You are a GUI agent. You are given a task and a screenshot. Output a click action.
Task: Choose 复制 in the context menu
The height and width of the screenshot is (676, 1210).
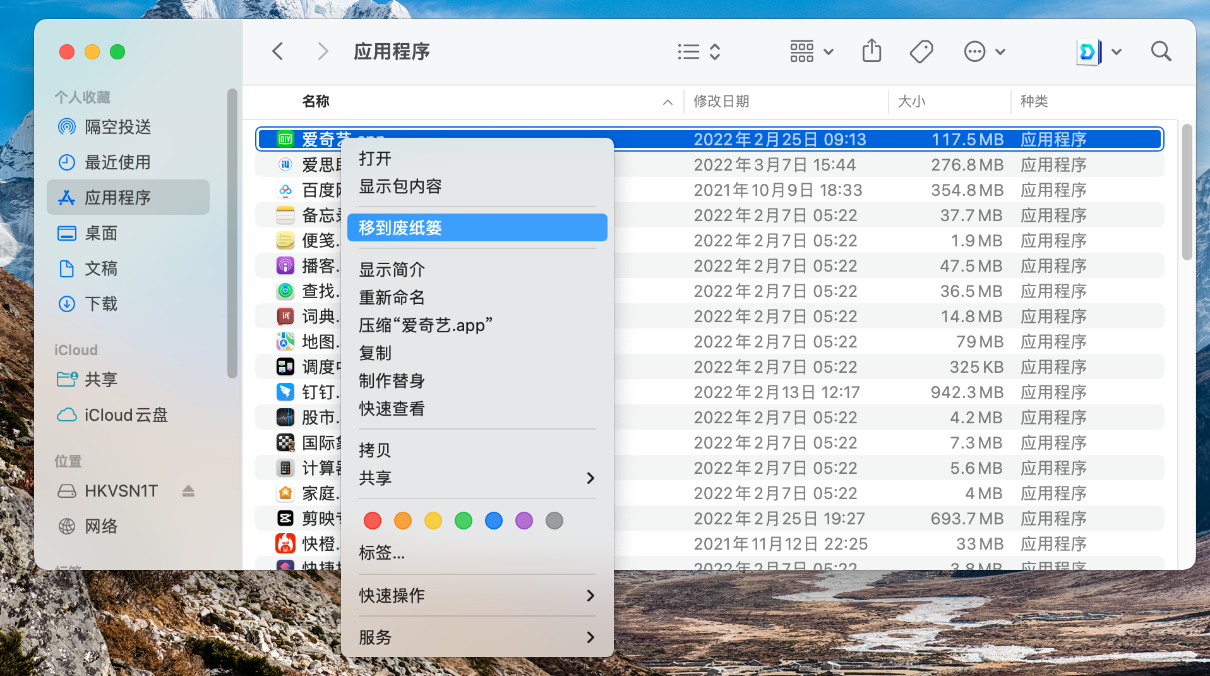pyautogui.click(x=477, y=353)
